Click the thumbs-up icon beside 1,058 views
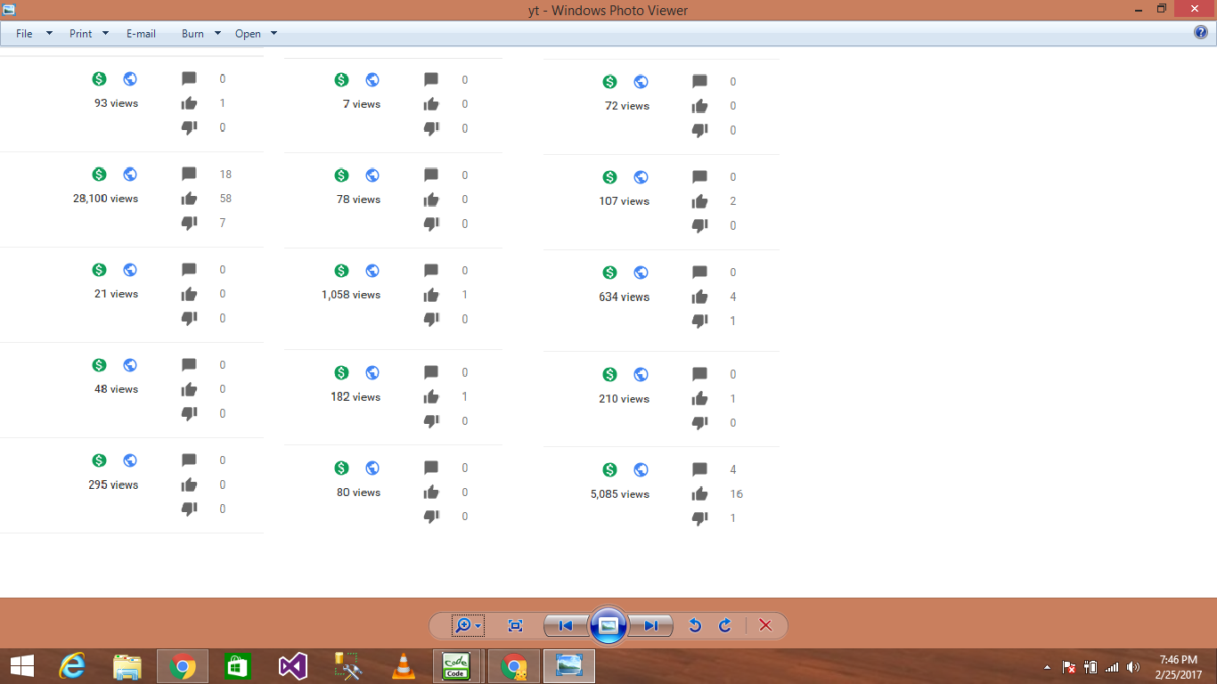The width and height of the screenshot is (1217, 684). [x=431, y=295]
